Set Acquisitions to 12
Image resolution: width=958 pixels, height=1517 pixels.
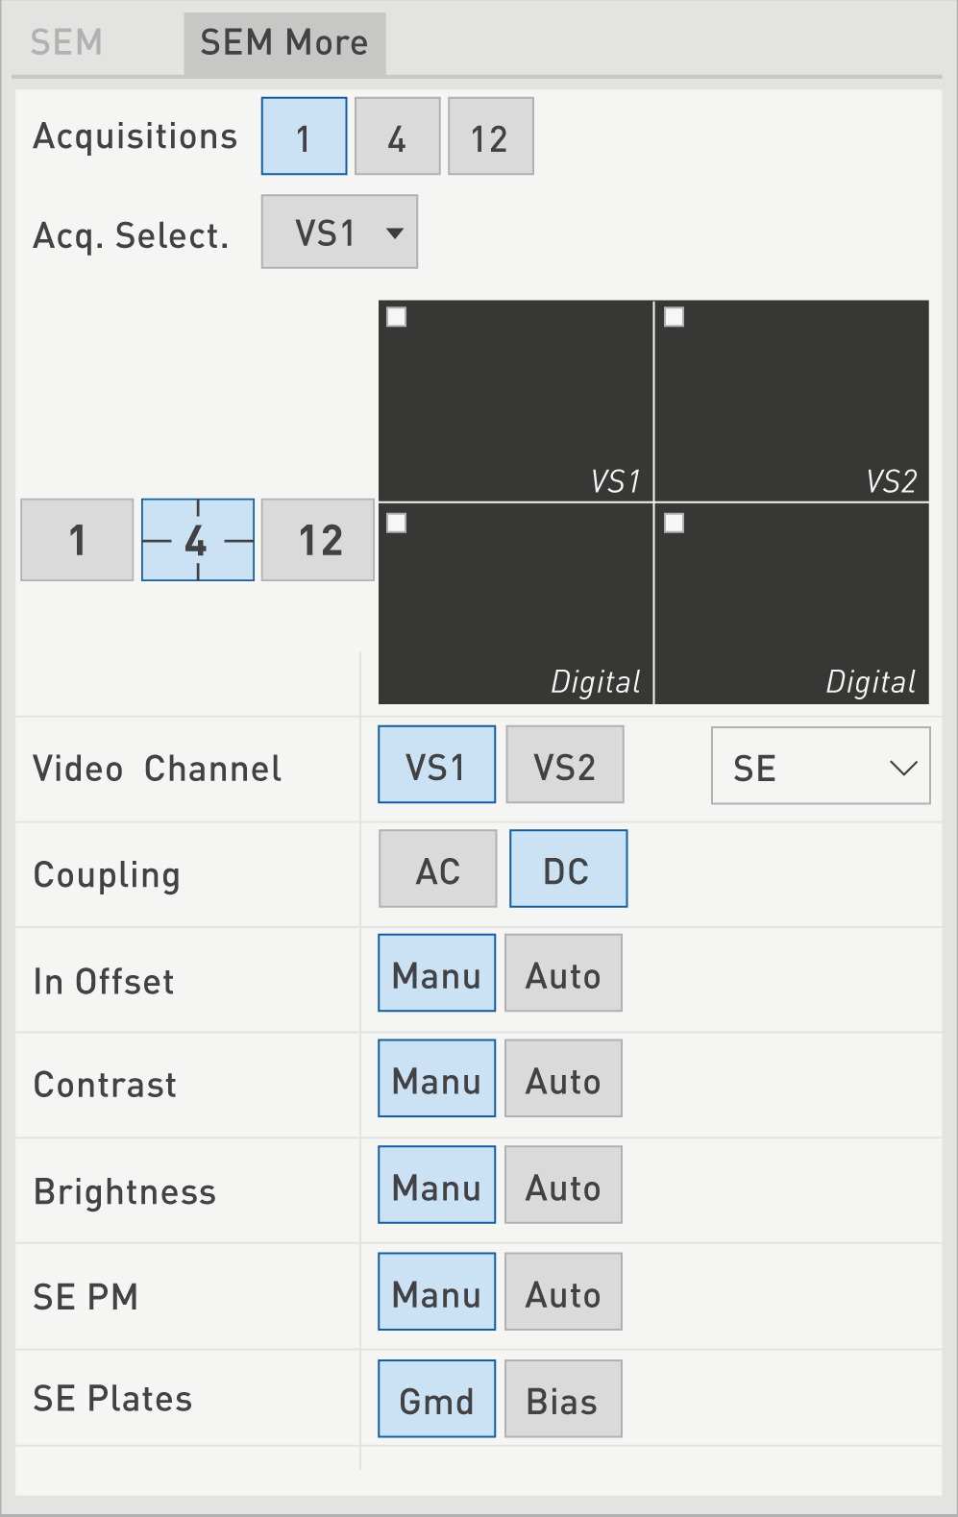pyautogui.click(x=490, y=136)
